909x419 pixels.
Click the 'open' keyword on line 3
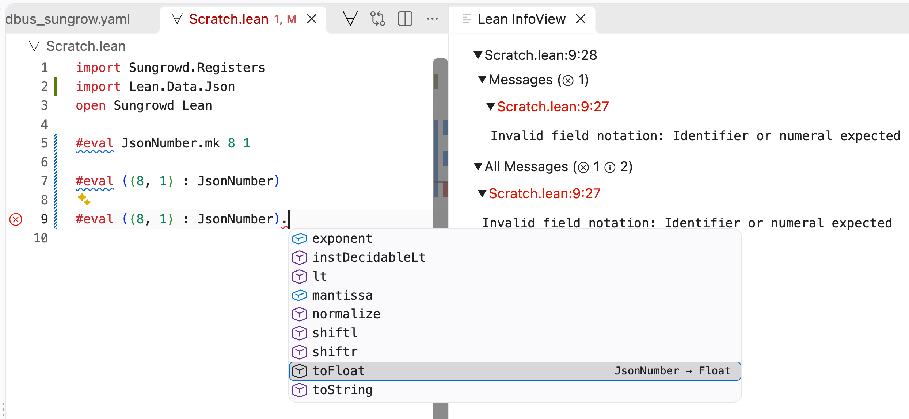[x=91, y=105]
